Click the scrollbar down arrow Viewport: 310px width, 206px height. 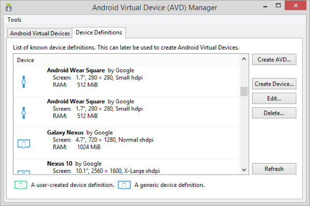click(x=244, y=170)
